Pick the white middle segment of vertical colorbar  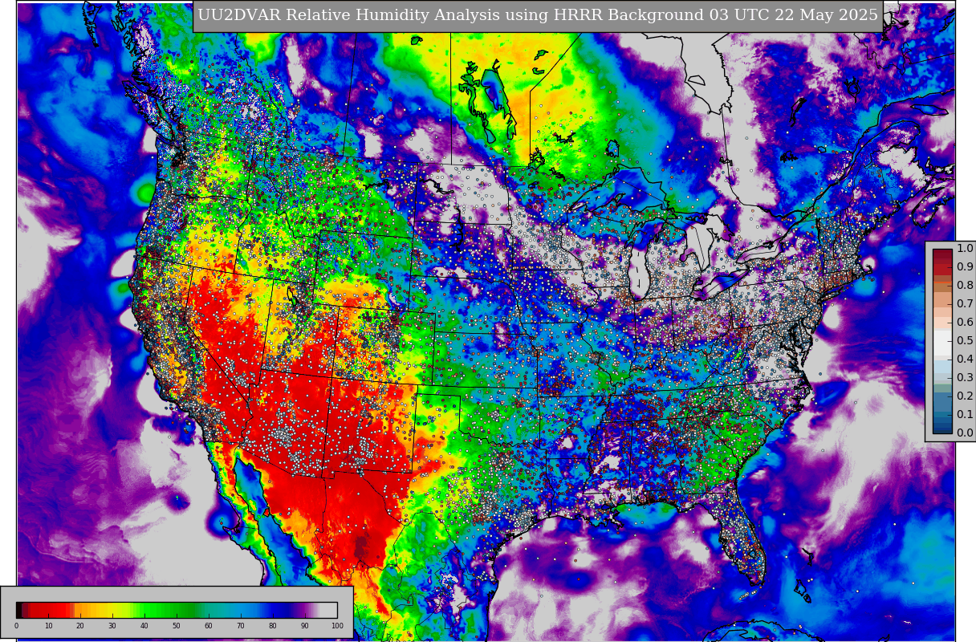942,341
